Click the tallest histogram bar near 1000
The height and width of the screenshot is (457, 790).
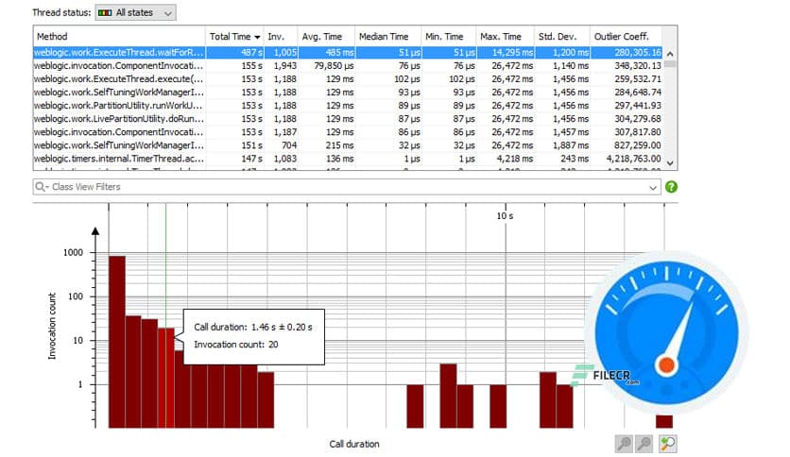pyautogui.click(x=117, y=342)
